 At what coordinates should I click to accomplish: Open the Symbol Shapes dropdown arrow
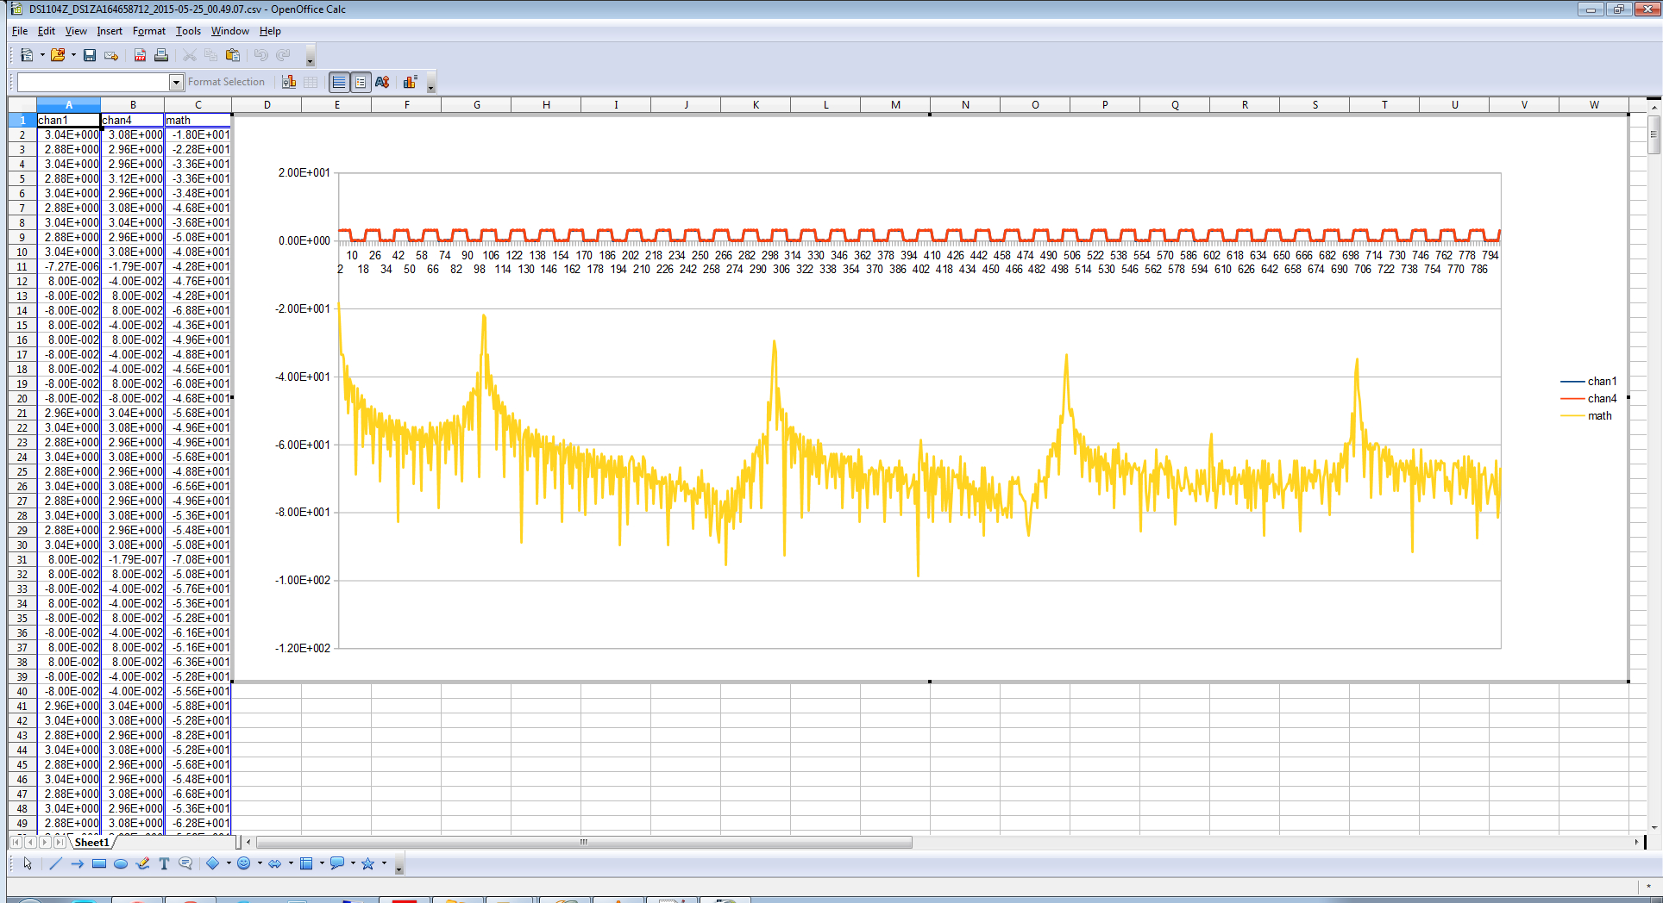coord(260,863)
